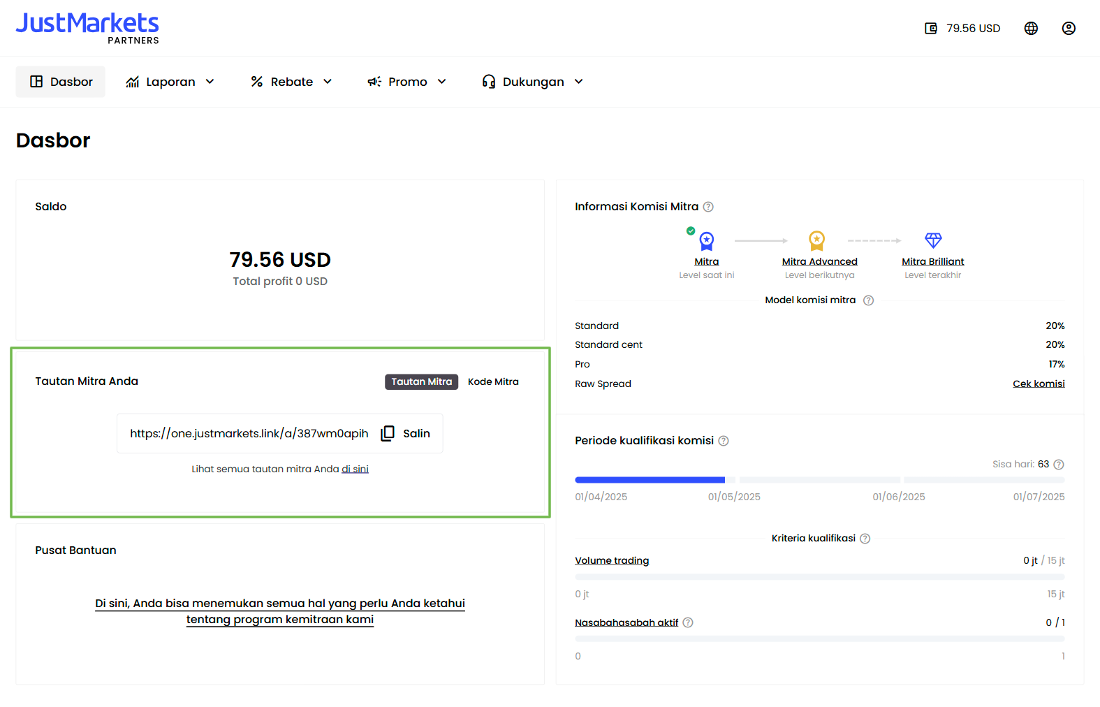Click the 01/06/2025 date label
This screenshot has height=707, width=1100.
[899, 497]
